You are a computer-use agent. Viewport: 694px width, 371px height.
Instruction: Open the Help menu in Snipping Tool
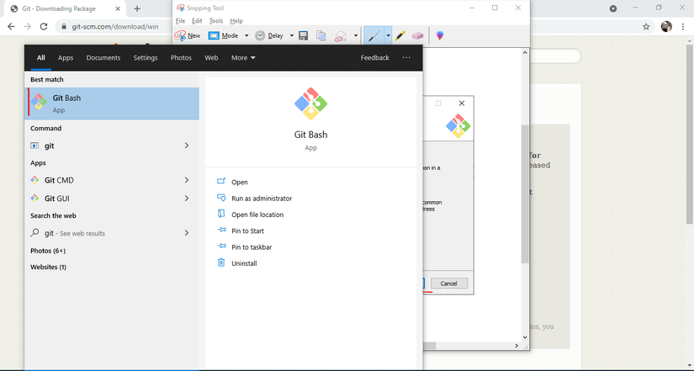click(236, 21)
